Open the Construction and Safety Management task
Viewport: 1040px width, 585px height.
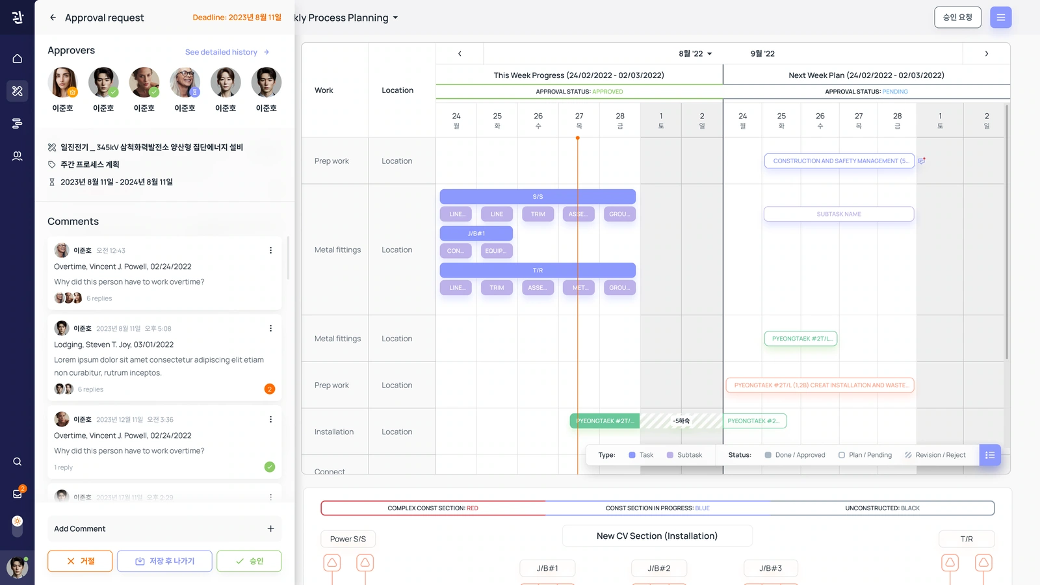839,161
